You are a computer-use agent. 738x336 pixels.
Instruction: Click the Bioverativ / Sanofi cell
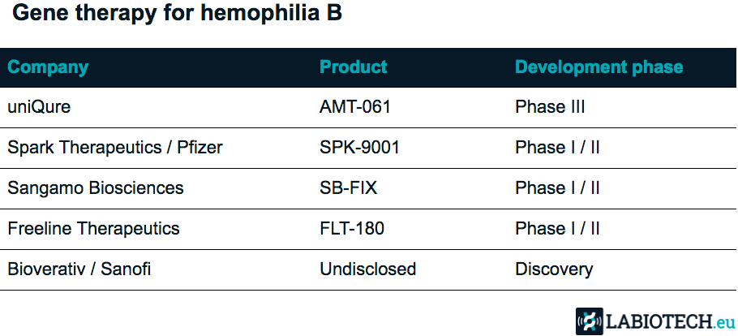tap(79, 269)
